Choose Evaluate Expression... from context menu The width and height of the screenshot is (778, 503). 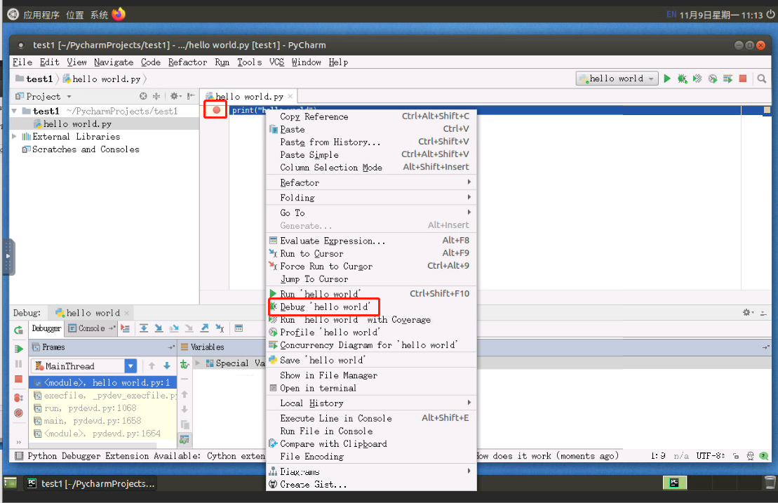click(x=371, y=241)
